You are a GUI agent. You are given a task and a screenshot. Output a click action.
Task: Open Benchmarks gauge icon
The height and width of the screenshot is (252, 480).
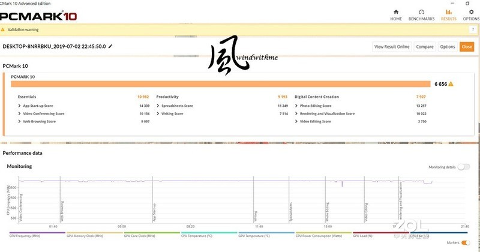pos(422,12)
